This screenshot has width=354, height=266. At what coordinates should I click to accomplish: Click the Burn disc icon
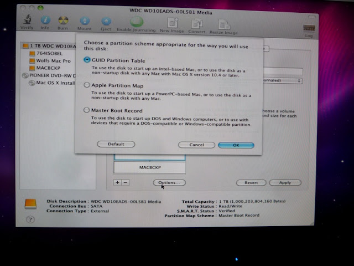tap(63, 21)
